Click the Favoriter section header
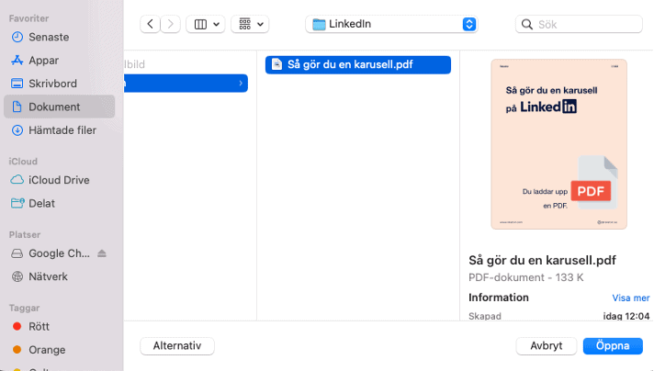This screenshot has width=654, height=371. 28,18
